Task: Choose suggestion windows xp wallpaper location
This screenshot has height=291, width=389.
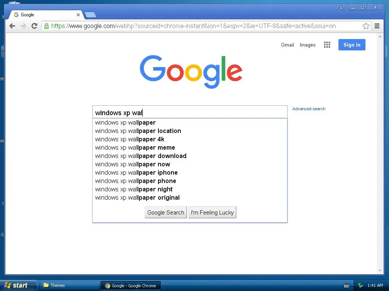Action: point(190,131)
